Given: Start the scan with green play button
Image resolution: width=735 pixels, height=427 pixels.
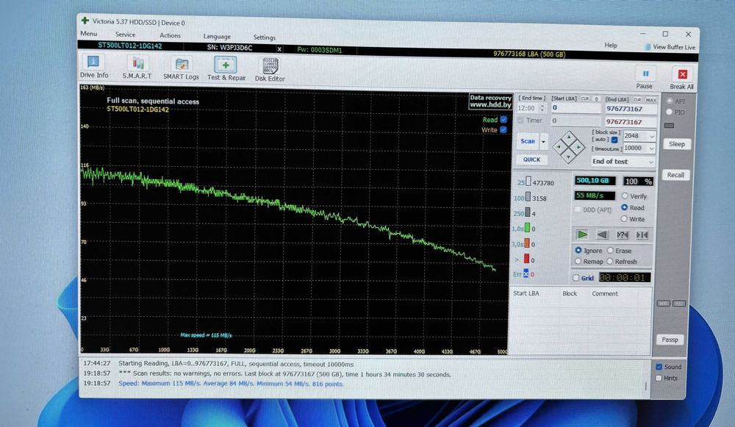Looking at the screenshot, I should 581,234.
